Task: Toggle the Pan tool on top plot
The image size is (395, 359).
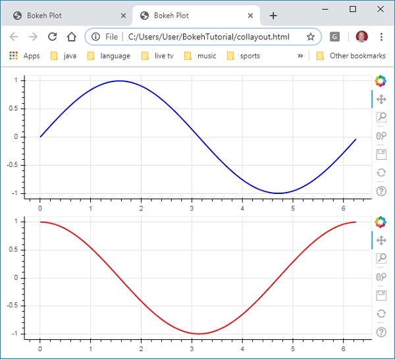Action: click(381, 99)
